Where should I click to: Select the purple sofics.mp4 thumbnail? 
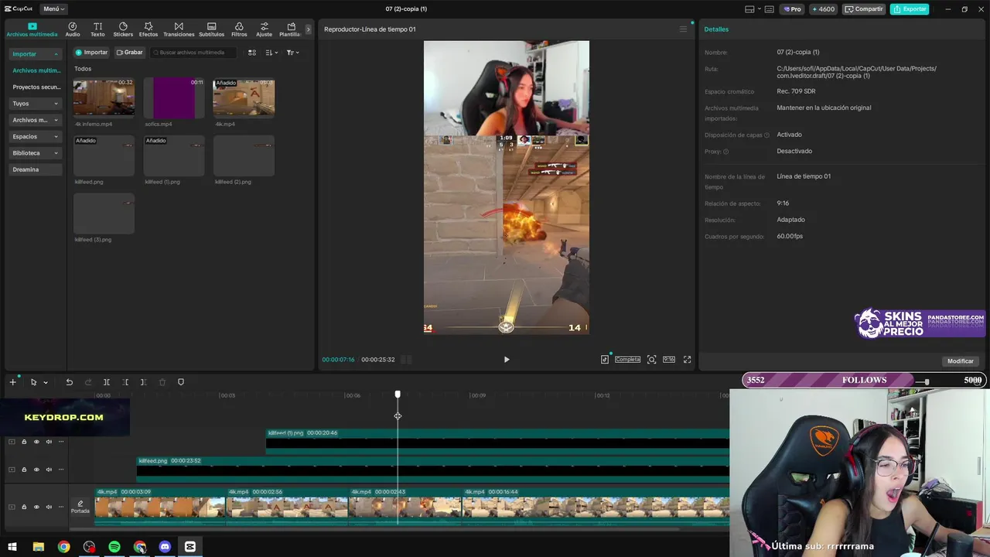174,97
